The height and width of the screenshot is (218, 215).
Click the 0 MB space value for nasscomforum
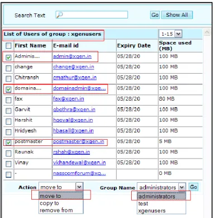(x=165, y=173)
